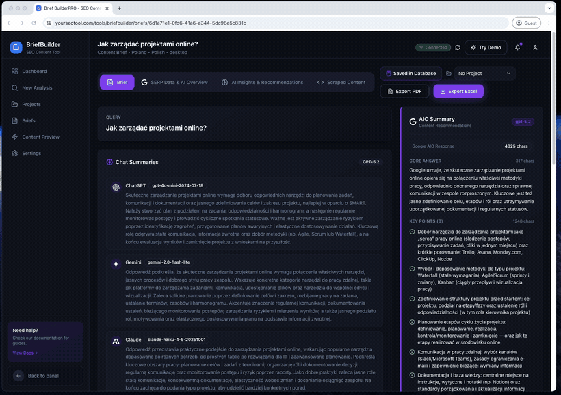The image size is (561, 395).
Task: Click the Export Excel button
Action: pos(458,91)
